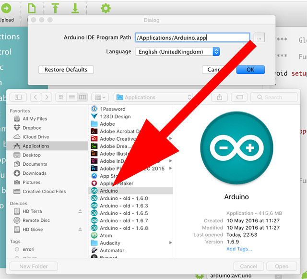
Task: Open the Language dropdown
Action: (177, 51)
